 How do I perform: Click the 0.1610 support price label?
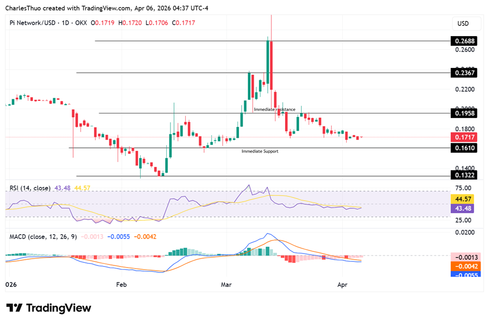(464, 148)
